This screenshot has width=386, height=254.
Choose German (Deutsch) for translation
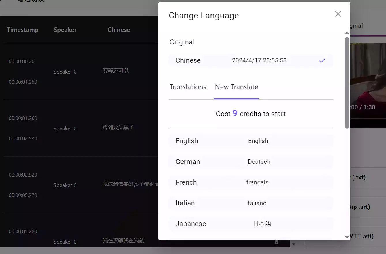pyautogui.click(x=251, y=162)
